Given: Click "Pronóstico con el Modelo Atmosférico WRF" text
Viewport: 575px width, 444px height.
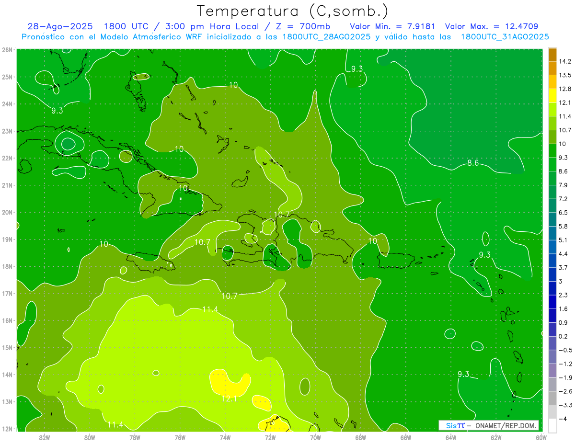Looking at the screenshot, I should pos(111,37).
